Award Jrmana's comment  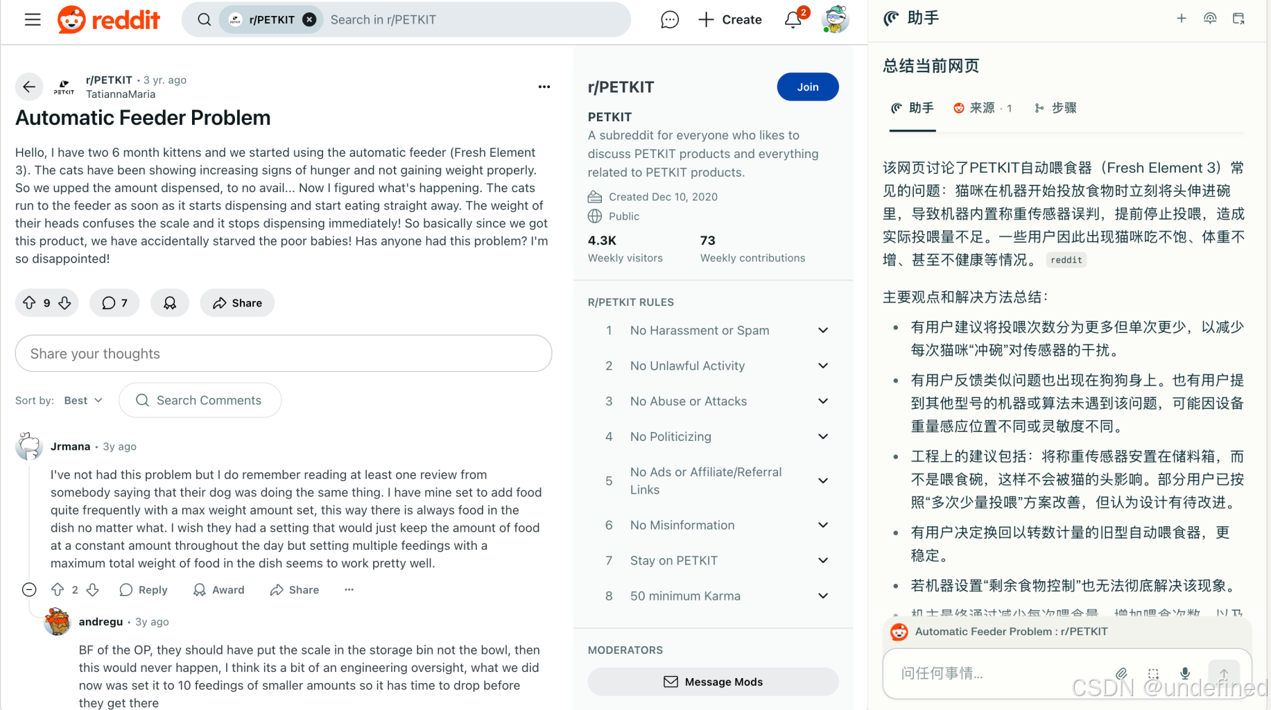[218, 589]
